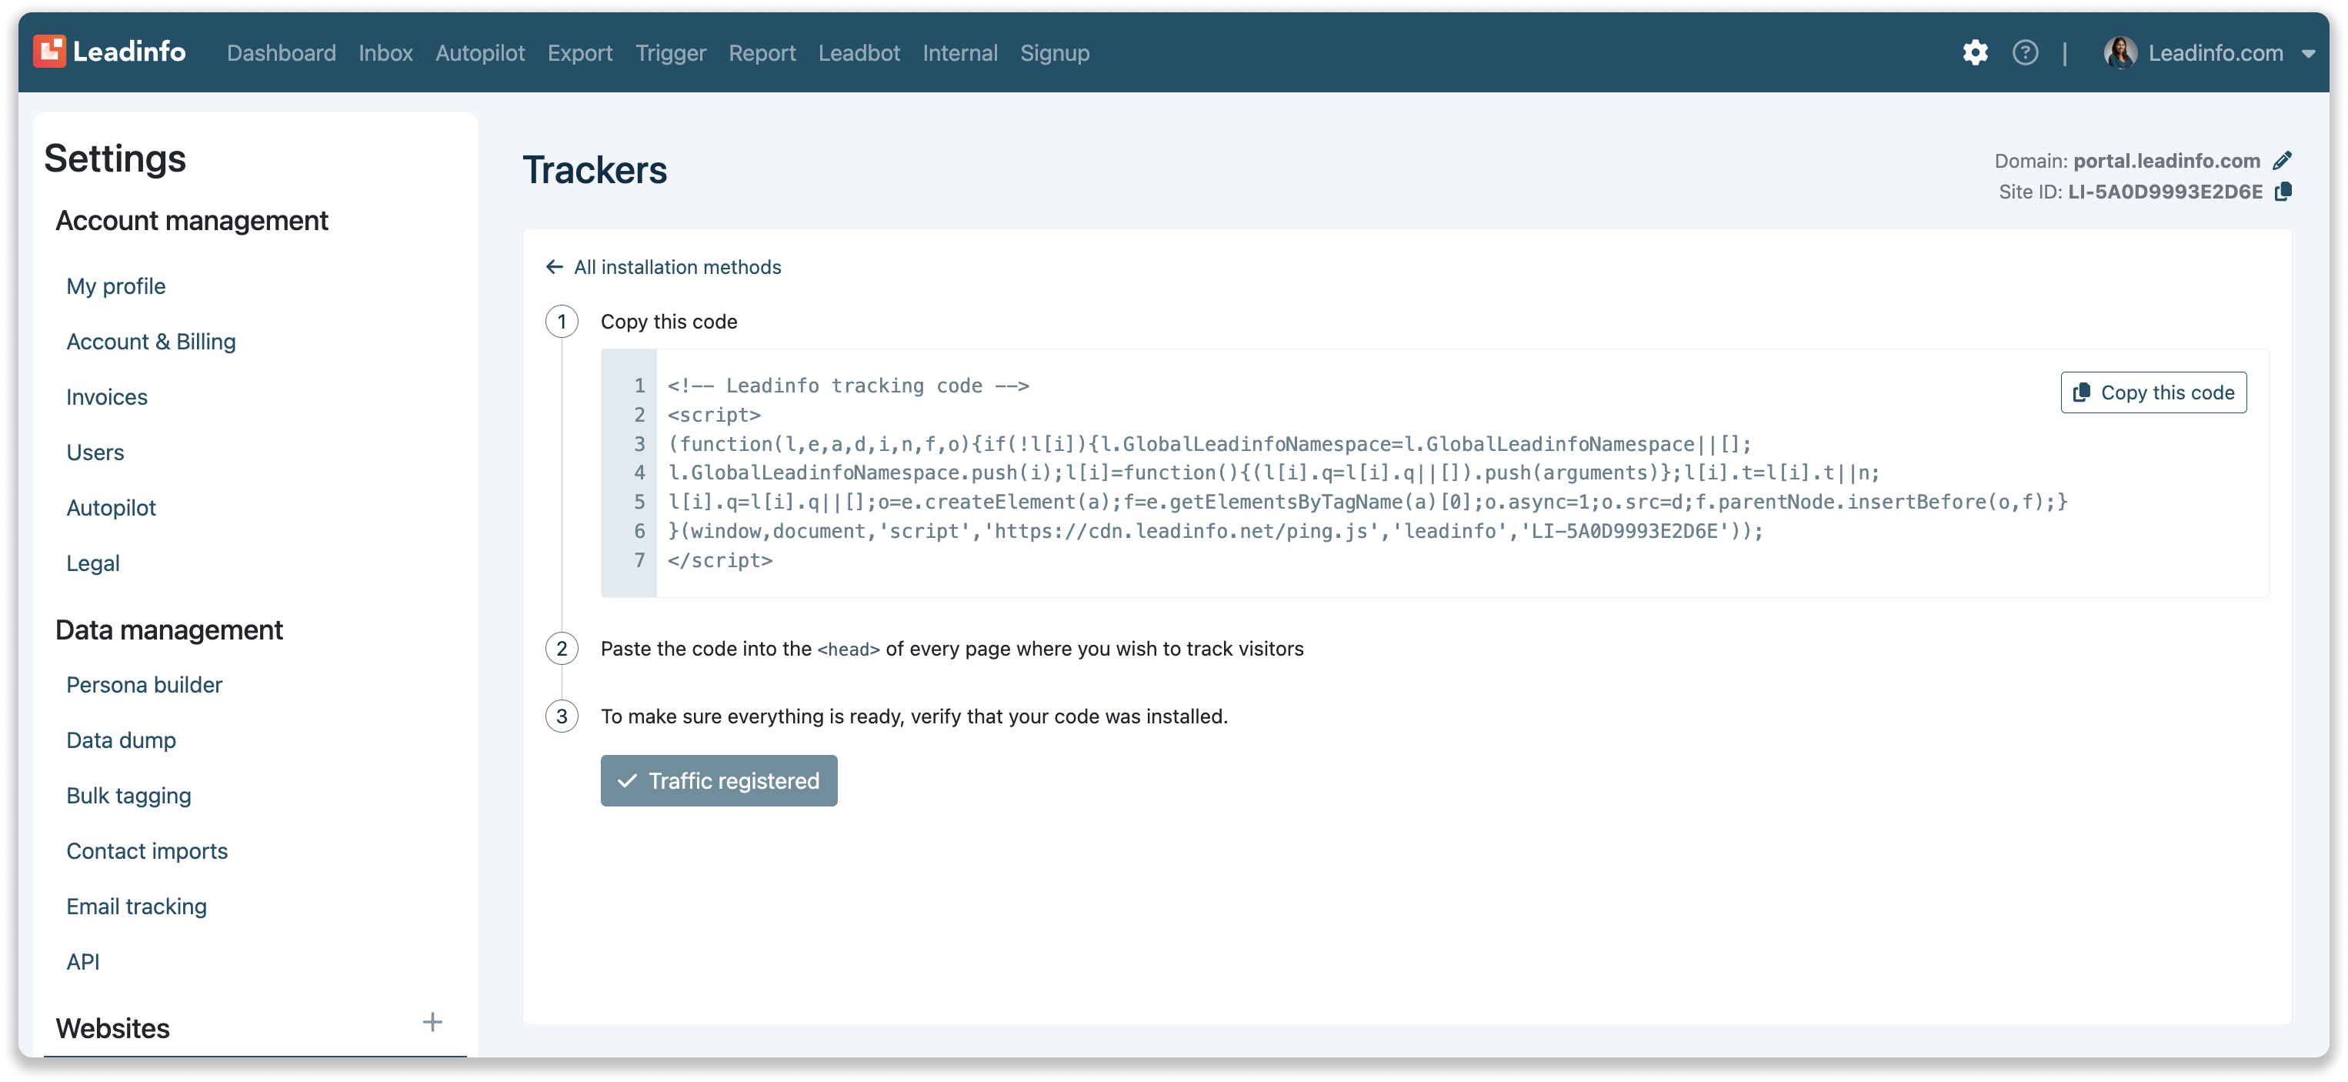The width and height of the screenshot is (2348, 1082).
Task: Open Account & Billing settings
Action: click(150, 342)
